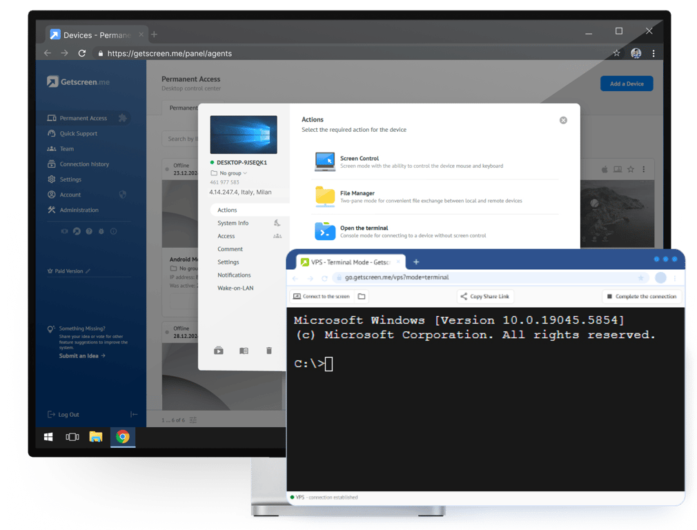Bookmark the panel page with star icon
Screen dimensions: 697x530
616,53
